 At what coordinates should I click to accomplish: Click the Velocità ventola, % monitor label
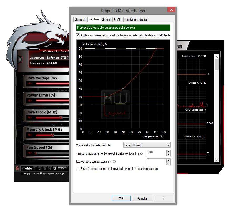click(195, 137)
